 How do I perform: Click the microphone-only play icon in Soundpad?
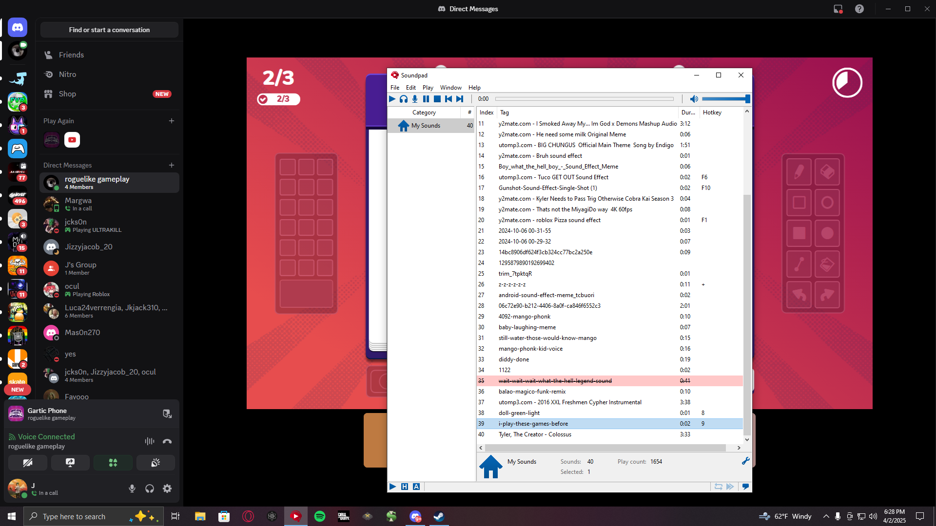point(415,99)
